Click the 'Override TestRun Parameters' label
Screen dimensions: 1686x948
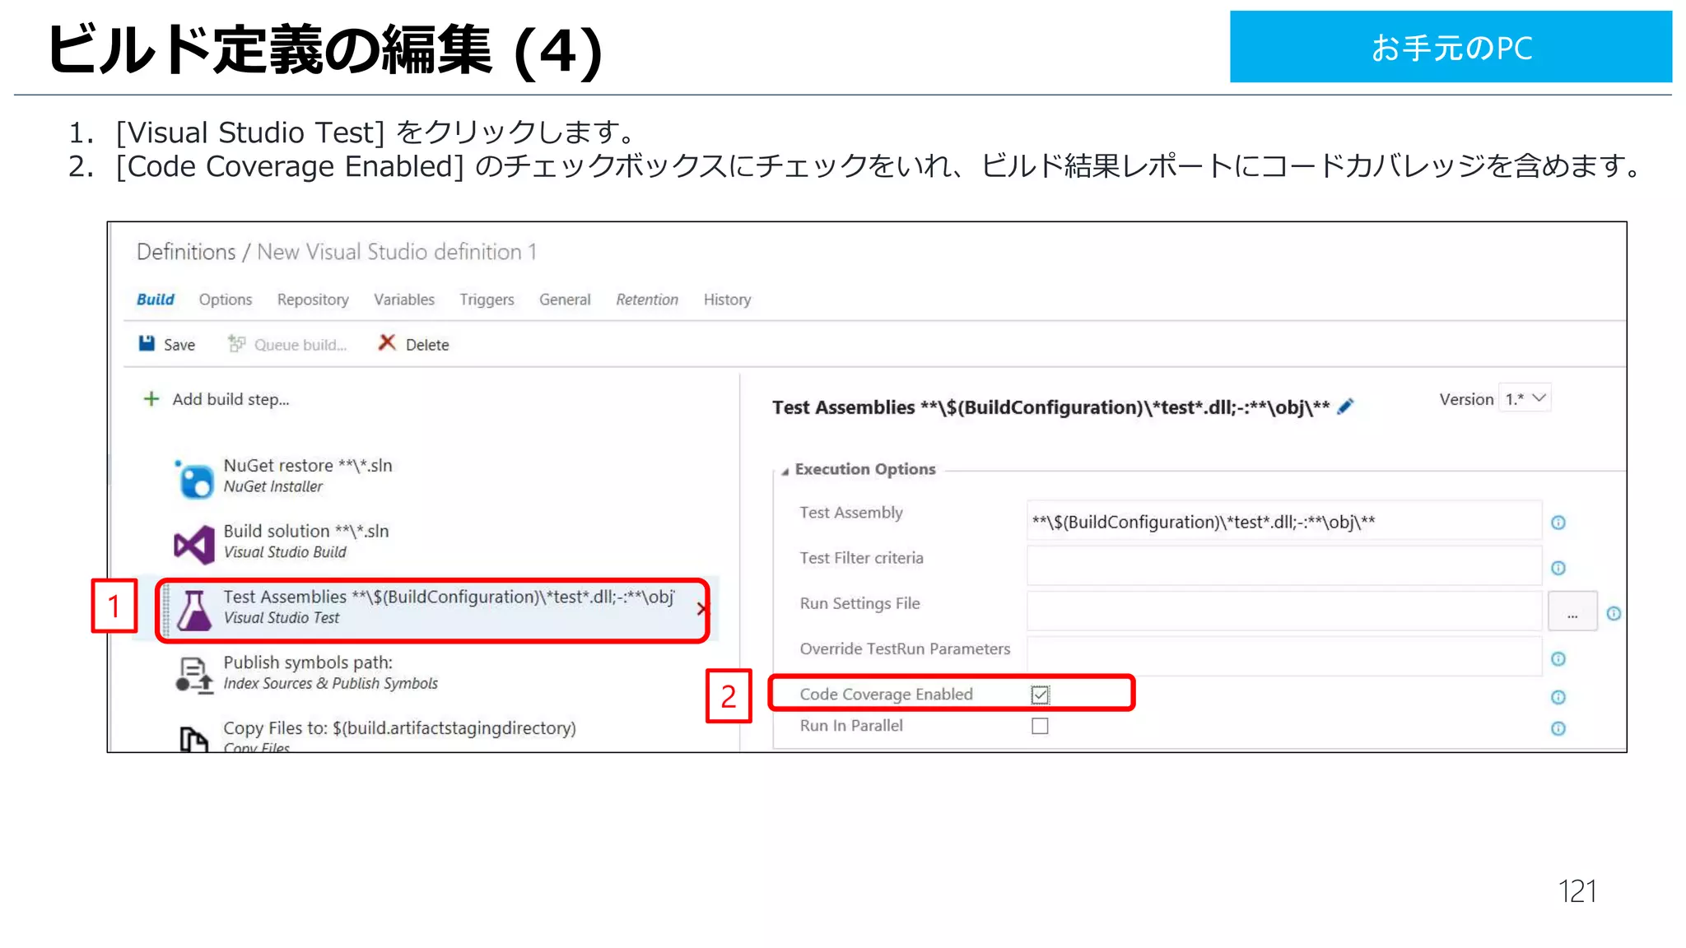coord(905,648)
